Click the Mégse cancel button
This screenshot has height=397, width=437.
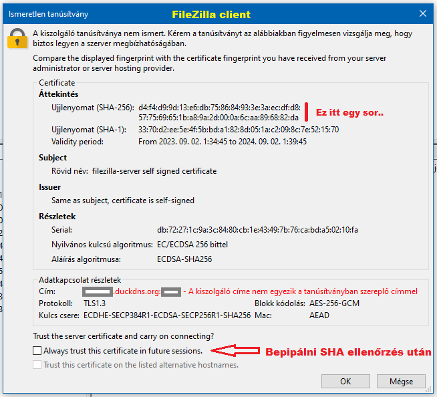pos(401,381)
